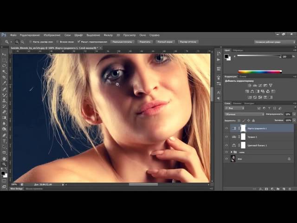297x223 pixels.
Task: Add a Hue/Saturation adjustment
Action: [247, 92]
